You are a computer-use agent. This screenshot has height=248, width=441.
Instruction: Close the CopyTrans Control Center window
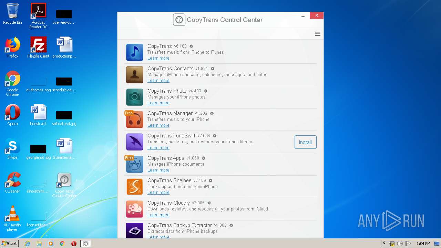click(316, 15)
